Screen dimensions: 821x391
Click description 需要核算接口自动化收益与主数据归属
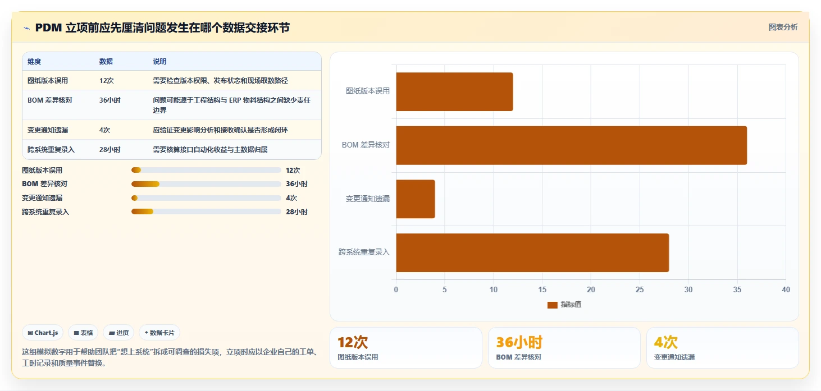[210, 150]
